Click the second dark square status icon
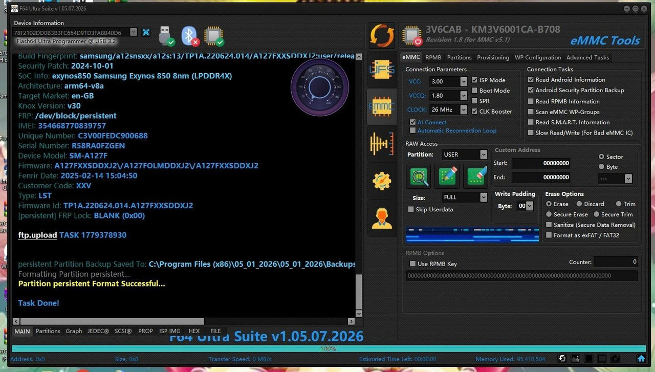 tap(602, 359)
